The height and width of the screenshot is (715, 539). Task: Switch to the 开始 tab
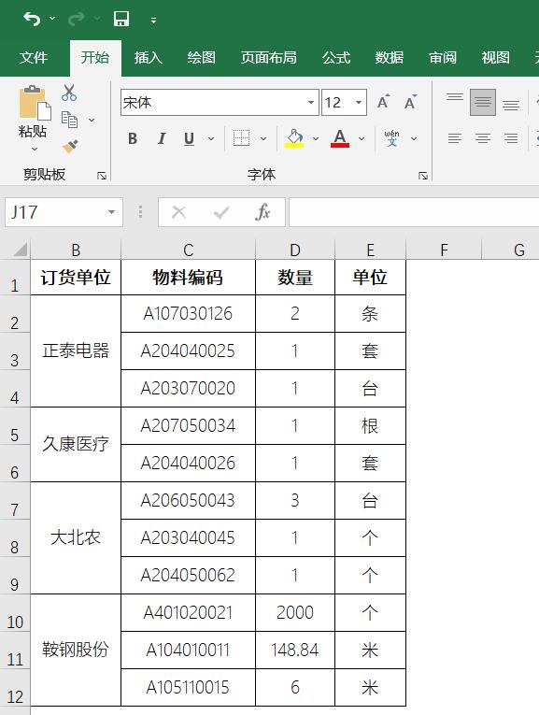95,57
